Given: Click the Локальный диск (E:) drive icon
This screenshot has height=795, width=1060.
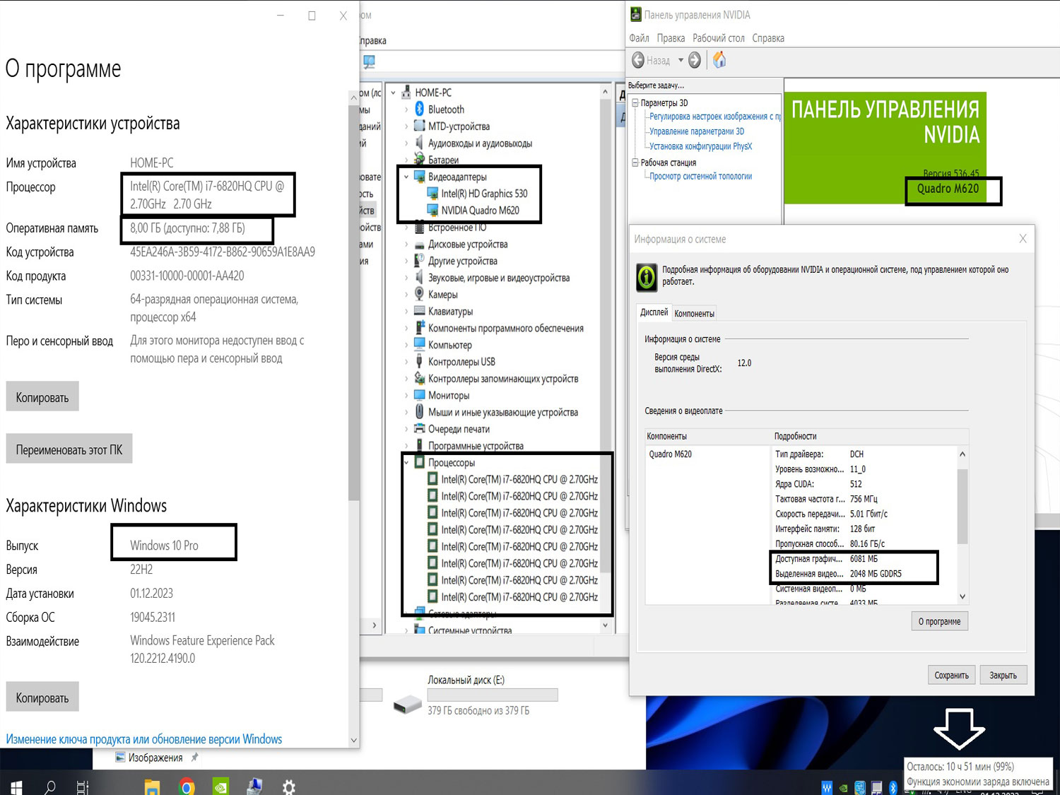Looking at the screenshot, I should pos(407,704).
